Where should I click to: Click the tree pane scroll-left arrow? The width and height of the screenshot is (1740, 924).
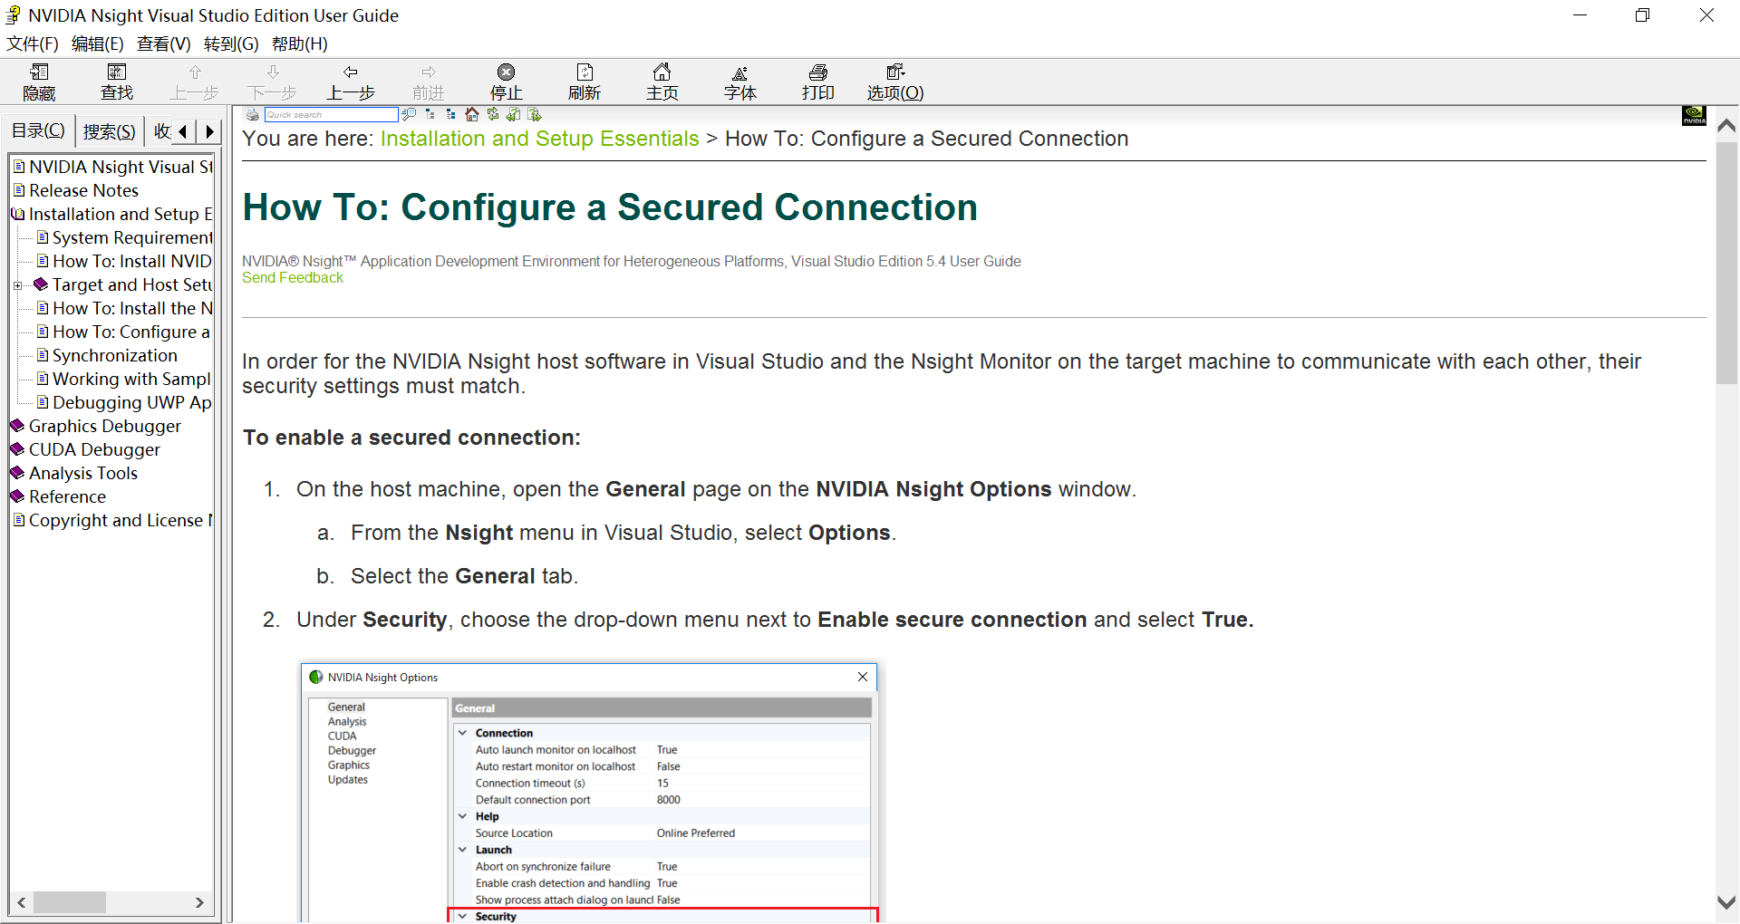(x=22, y=902)
